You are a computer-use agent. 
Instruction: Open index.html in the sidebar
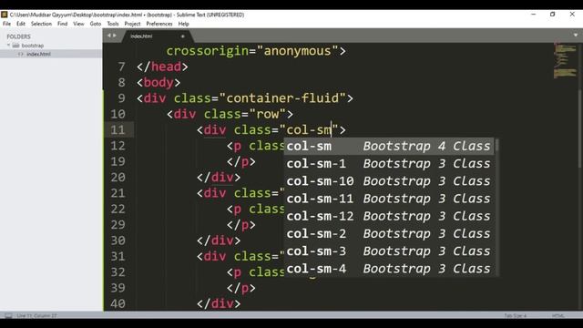point(38,54)
